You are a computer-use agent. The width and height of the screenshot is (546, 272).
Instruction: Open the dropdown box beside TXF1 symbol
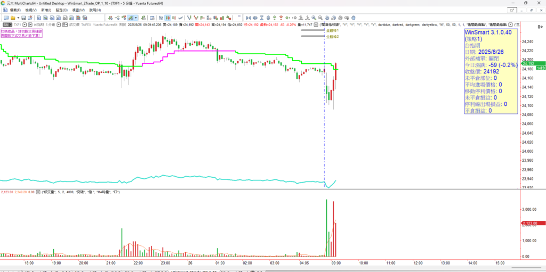(24, 24)
